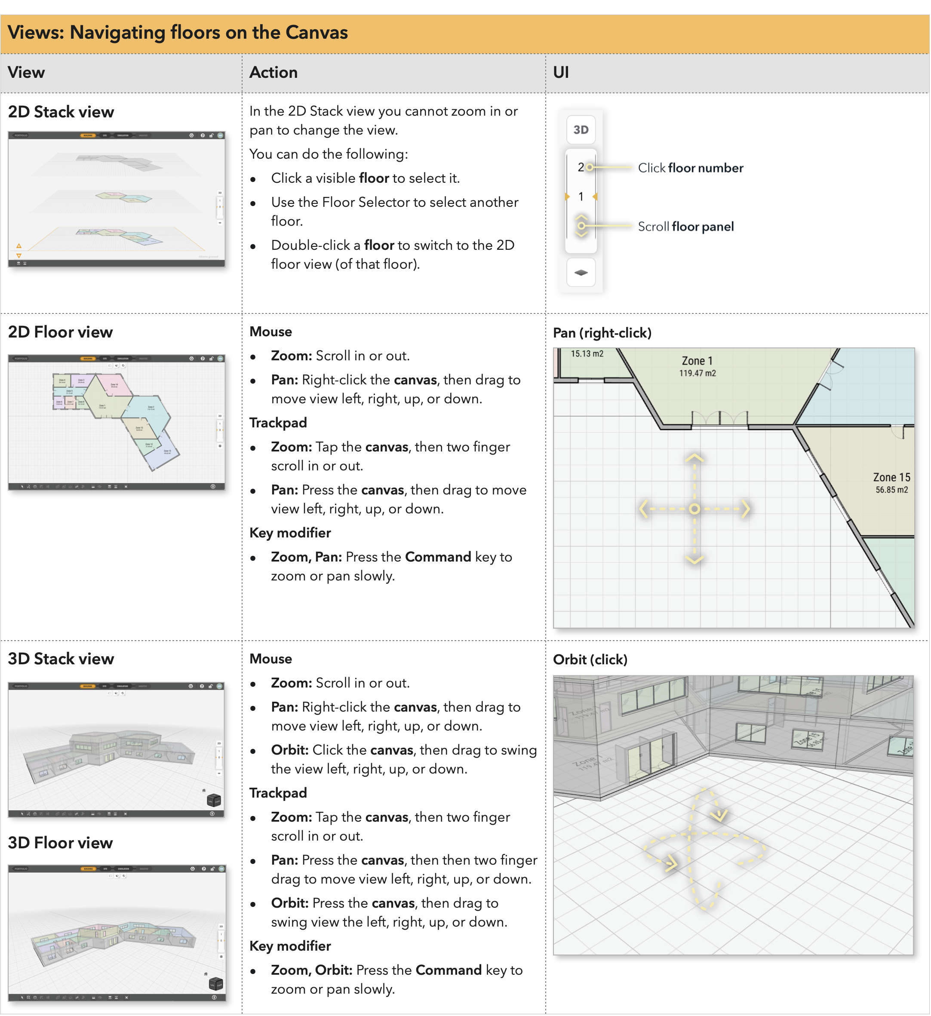Click the "Scroll floor panel" callout text
This screenshot has height=1016, width=931.
[685, 226]
